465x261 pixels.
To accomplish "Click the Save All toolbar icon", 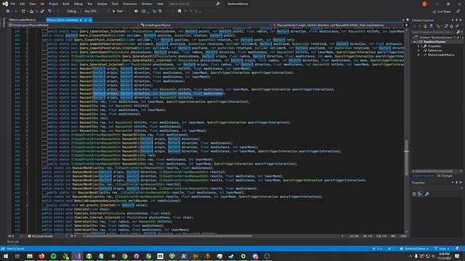I will pos(42,12).
